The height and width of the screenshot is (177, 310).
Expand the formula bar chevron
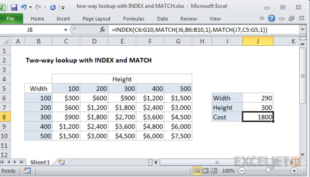coord(303,30)
